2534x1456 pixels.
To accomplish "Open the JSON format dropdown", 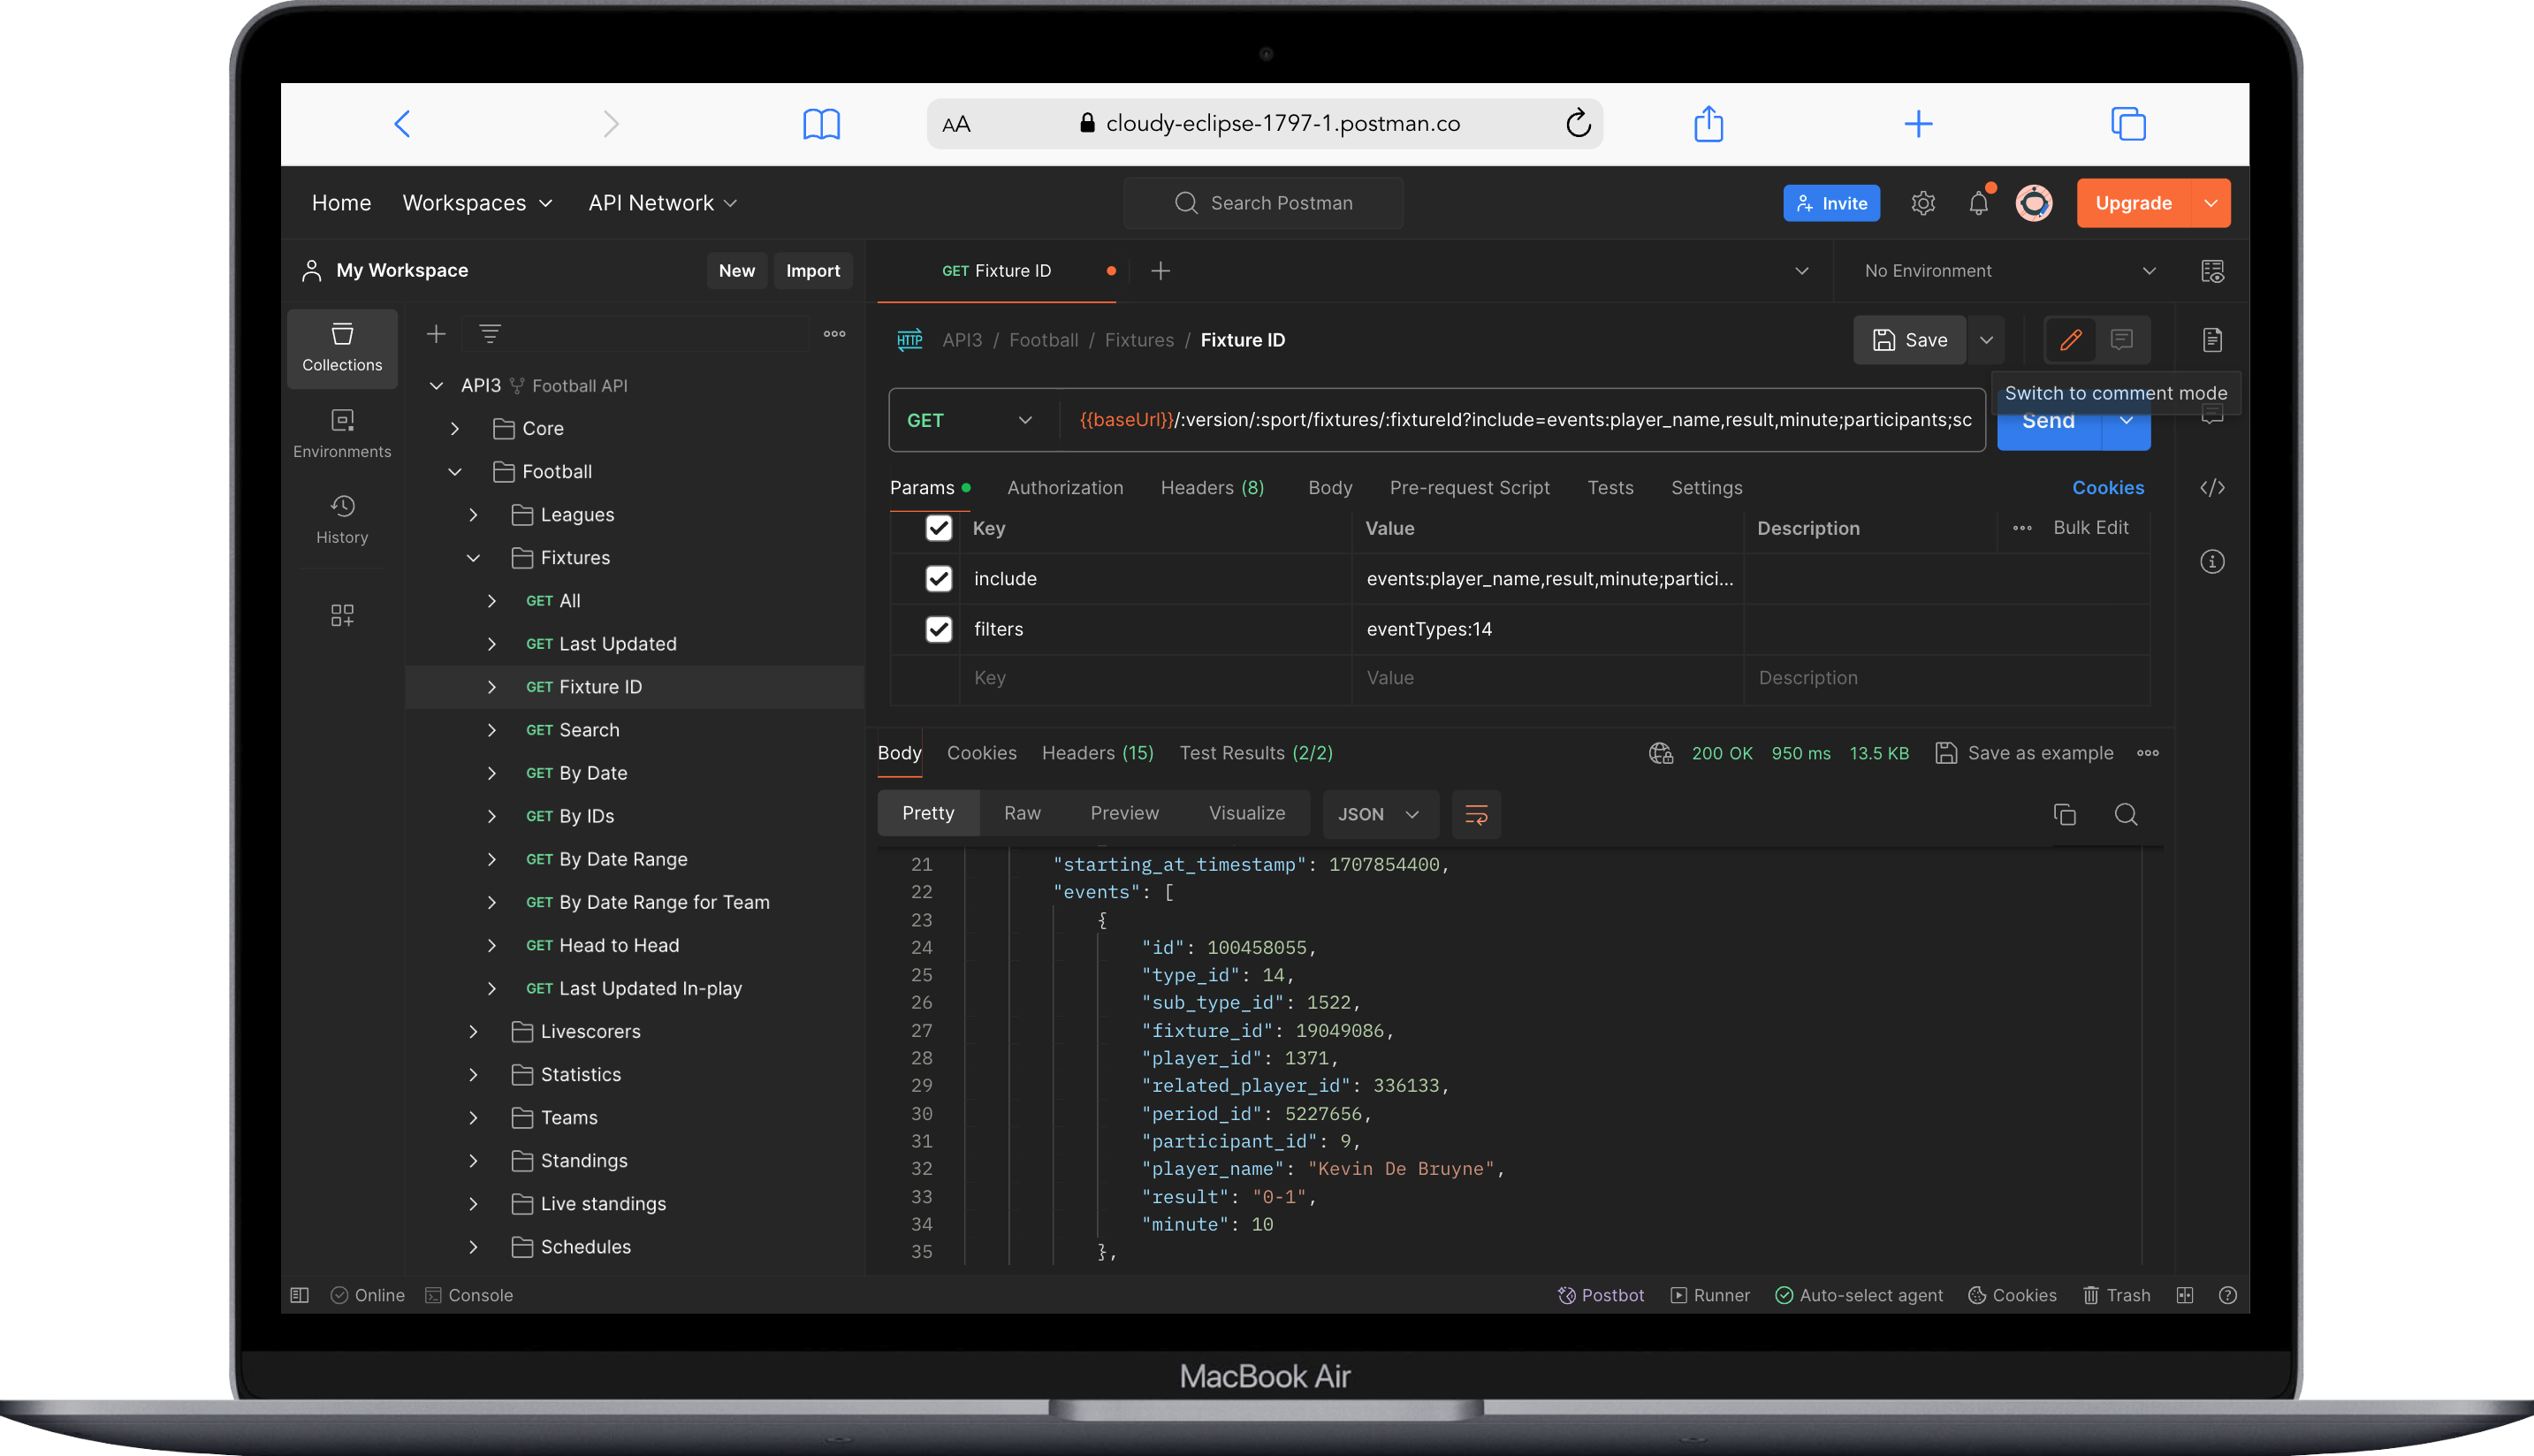I will [x=1379, y=814].
